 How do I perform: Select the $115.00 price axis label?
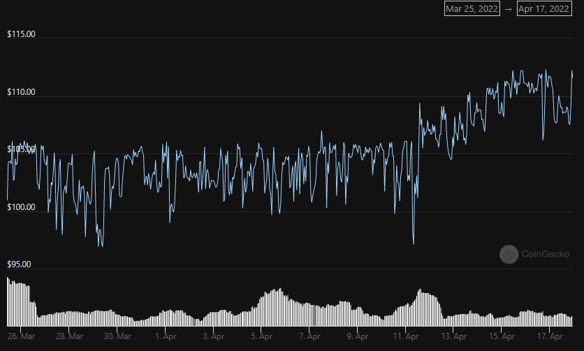click(x=21, y=34)
